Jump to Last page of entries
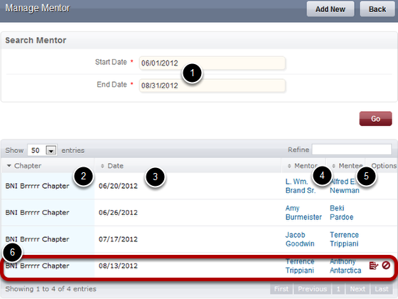 point(382,289)
